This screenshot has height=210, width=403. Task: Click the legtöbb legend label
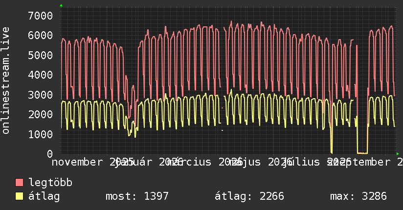(x=50, y=183)
